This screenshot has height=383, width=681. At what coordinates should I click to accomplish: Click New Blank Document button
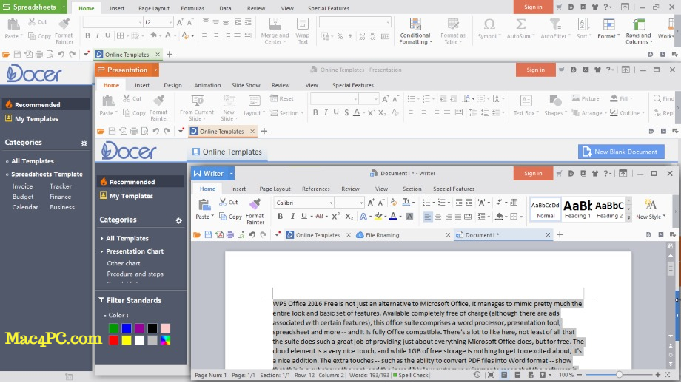coord(621,152)
